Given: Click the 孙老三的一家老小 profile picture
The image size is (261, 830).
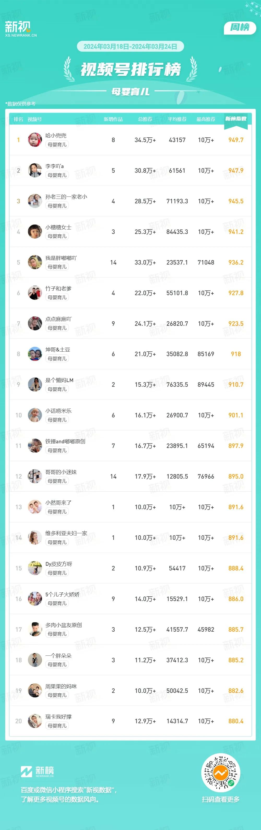Looking at the screenshot, I should (x=35, y=201).
